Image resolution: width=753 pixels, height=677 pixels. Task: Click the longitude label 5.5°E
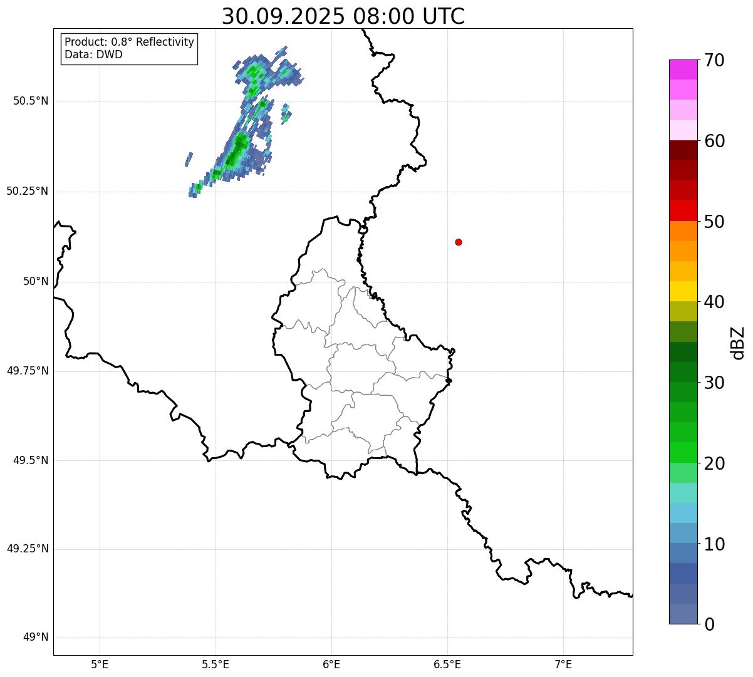[216, 664]
